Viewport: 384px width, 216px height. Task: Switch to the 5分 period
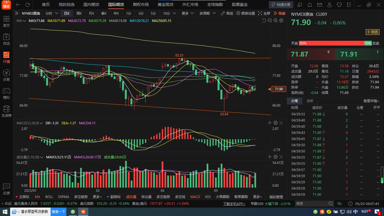pos(153,13)
